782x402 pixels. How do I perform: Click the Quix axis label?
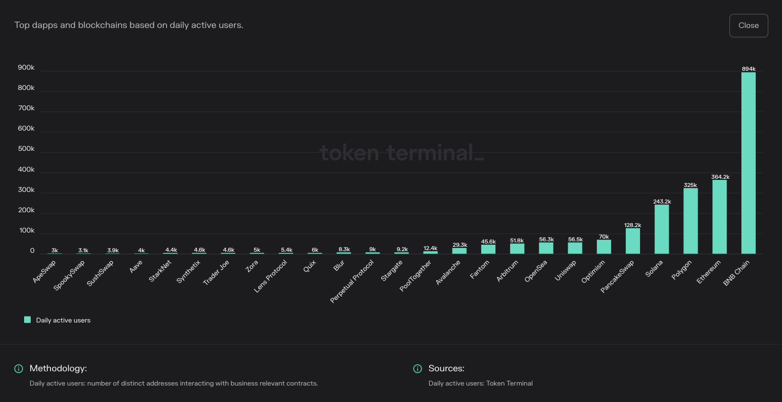click(310, 267)
